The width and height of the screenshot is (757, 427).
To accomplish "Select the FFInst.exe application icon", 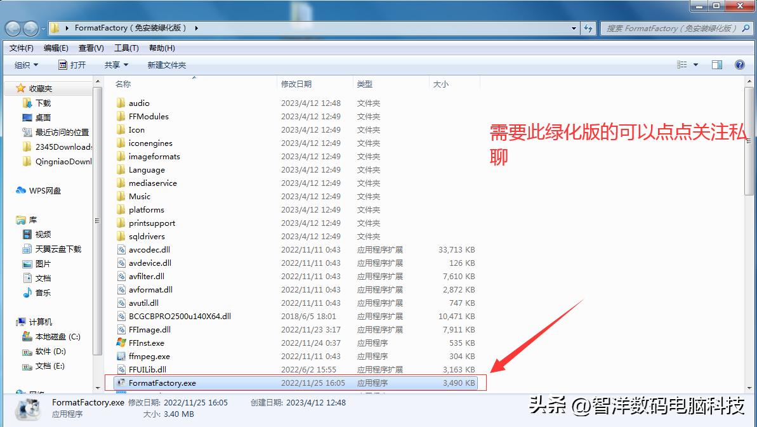I will (x=122, y=343).
